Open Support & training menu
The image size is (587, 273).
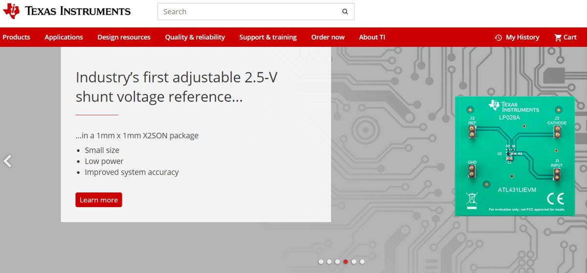[x=268, y=37]
